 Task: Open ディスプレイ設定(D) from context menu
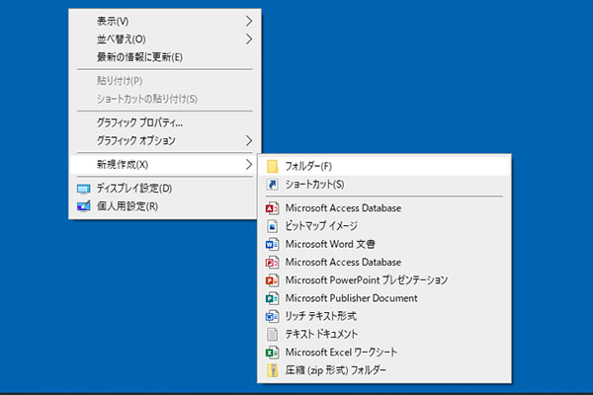(x=134, y=189)
